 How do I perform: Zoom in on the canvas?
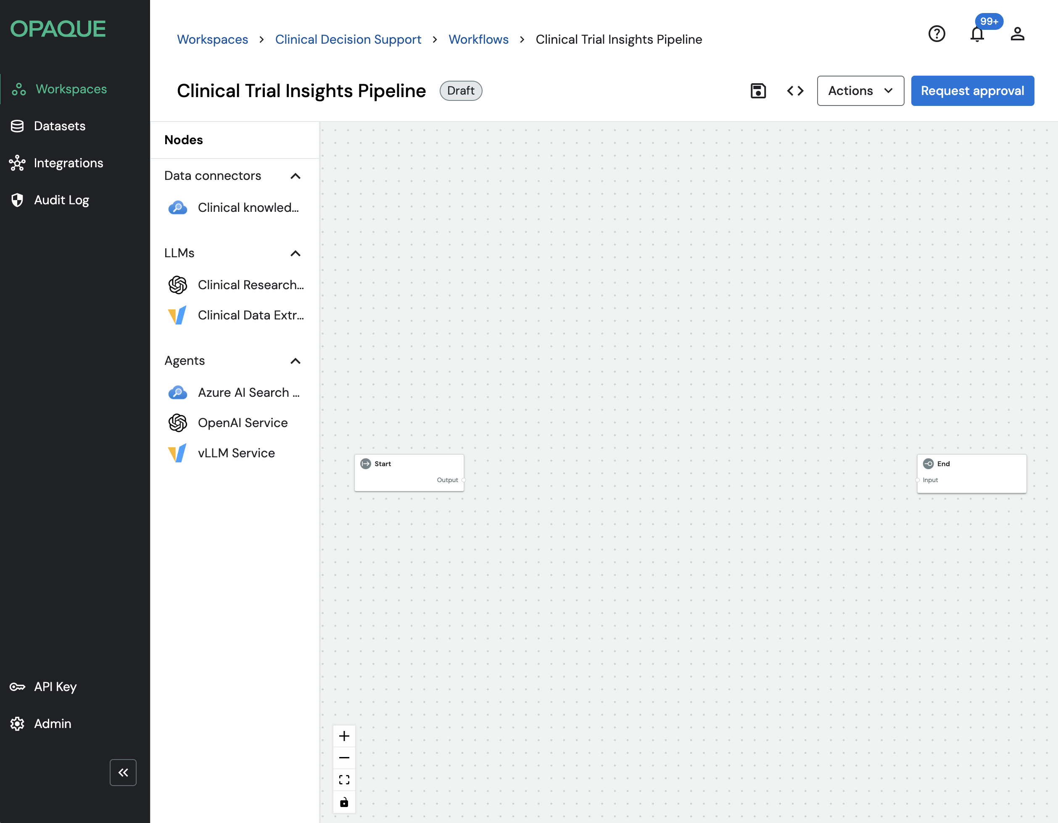[344, 736]
